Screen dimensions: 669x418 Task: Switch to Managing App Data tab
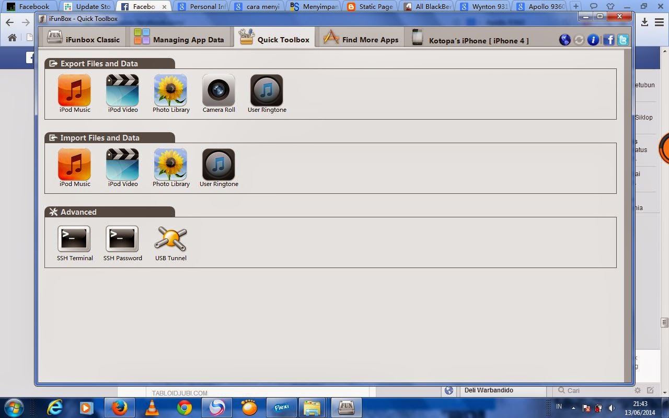(x=179, y=37)
